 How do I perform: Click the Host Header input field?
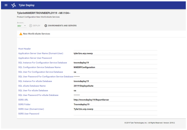(x=115, y=49)
